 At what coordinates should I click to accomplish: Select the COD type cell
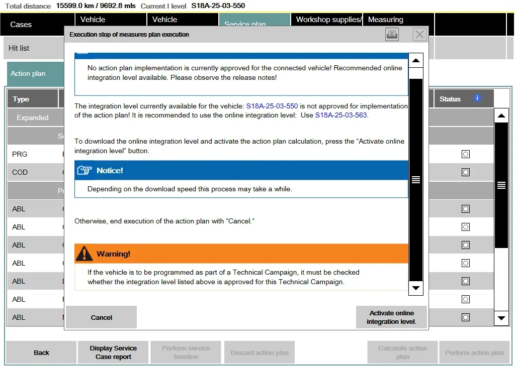(x=20, y=172)
